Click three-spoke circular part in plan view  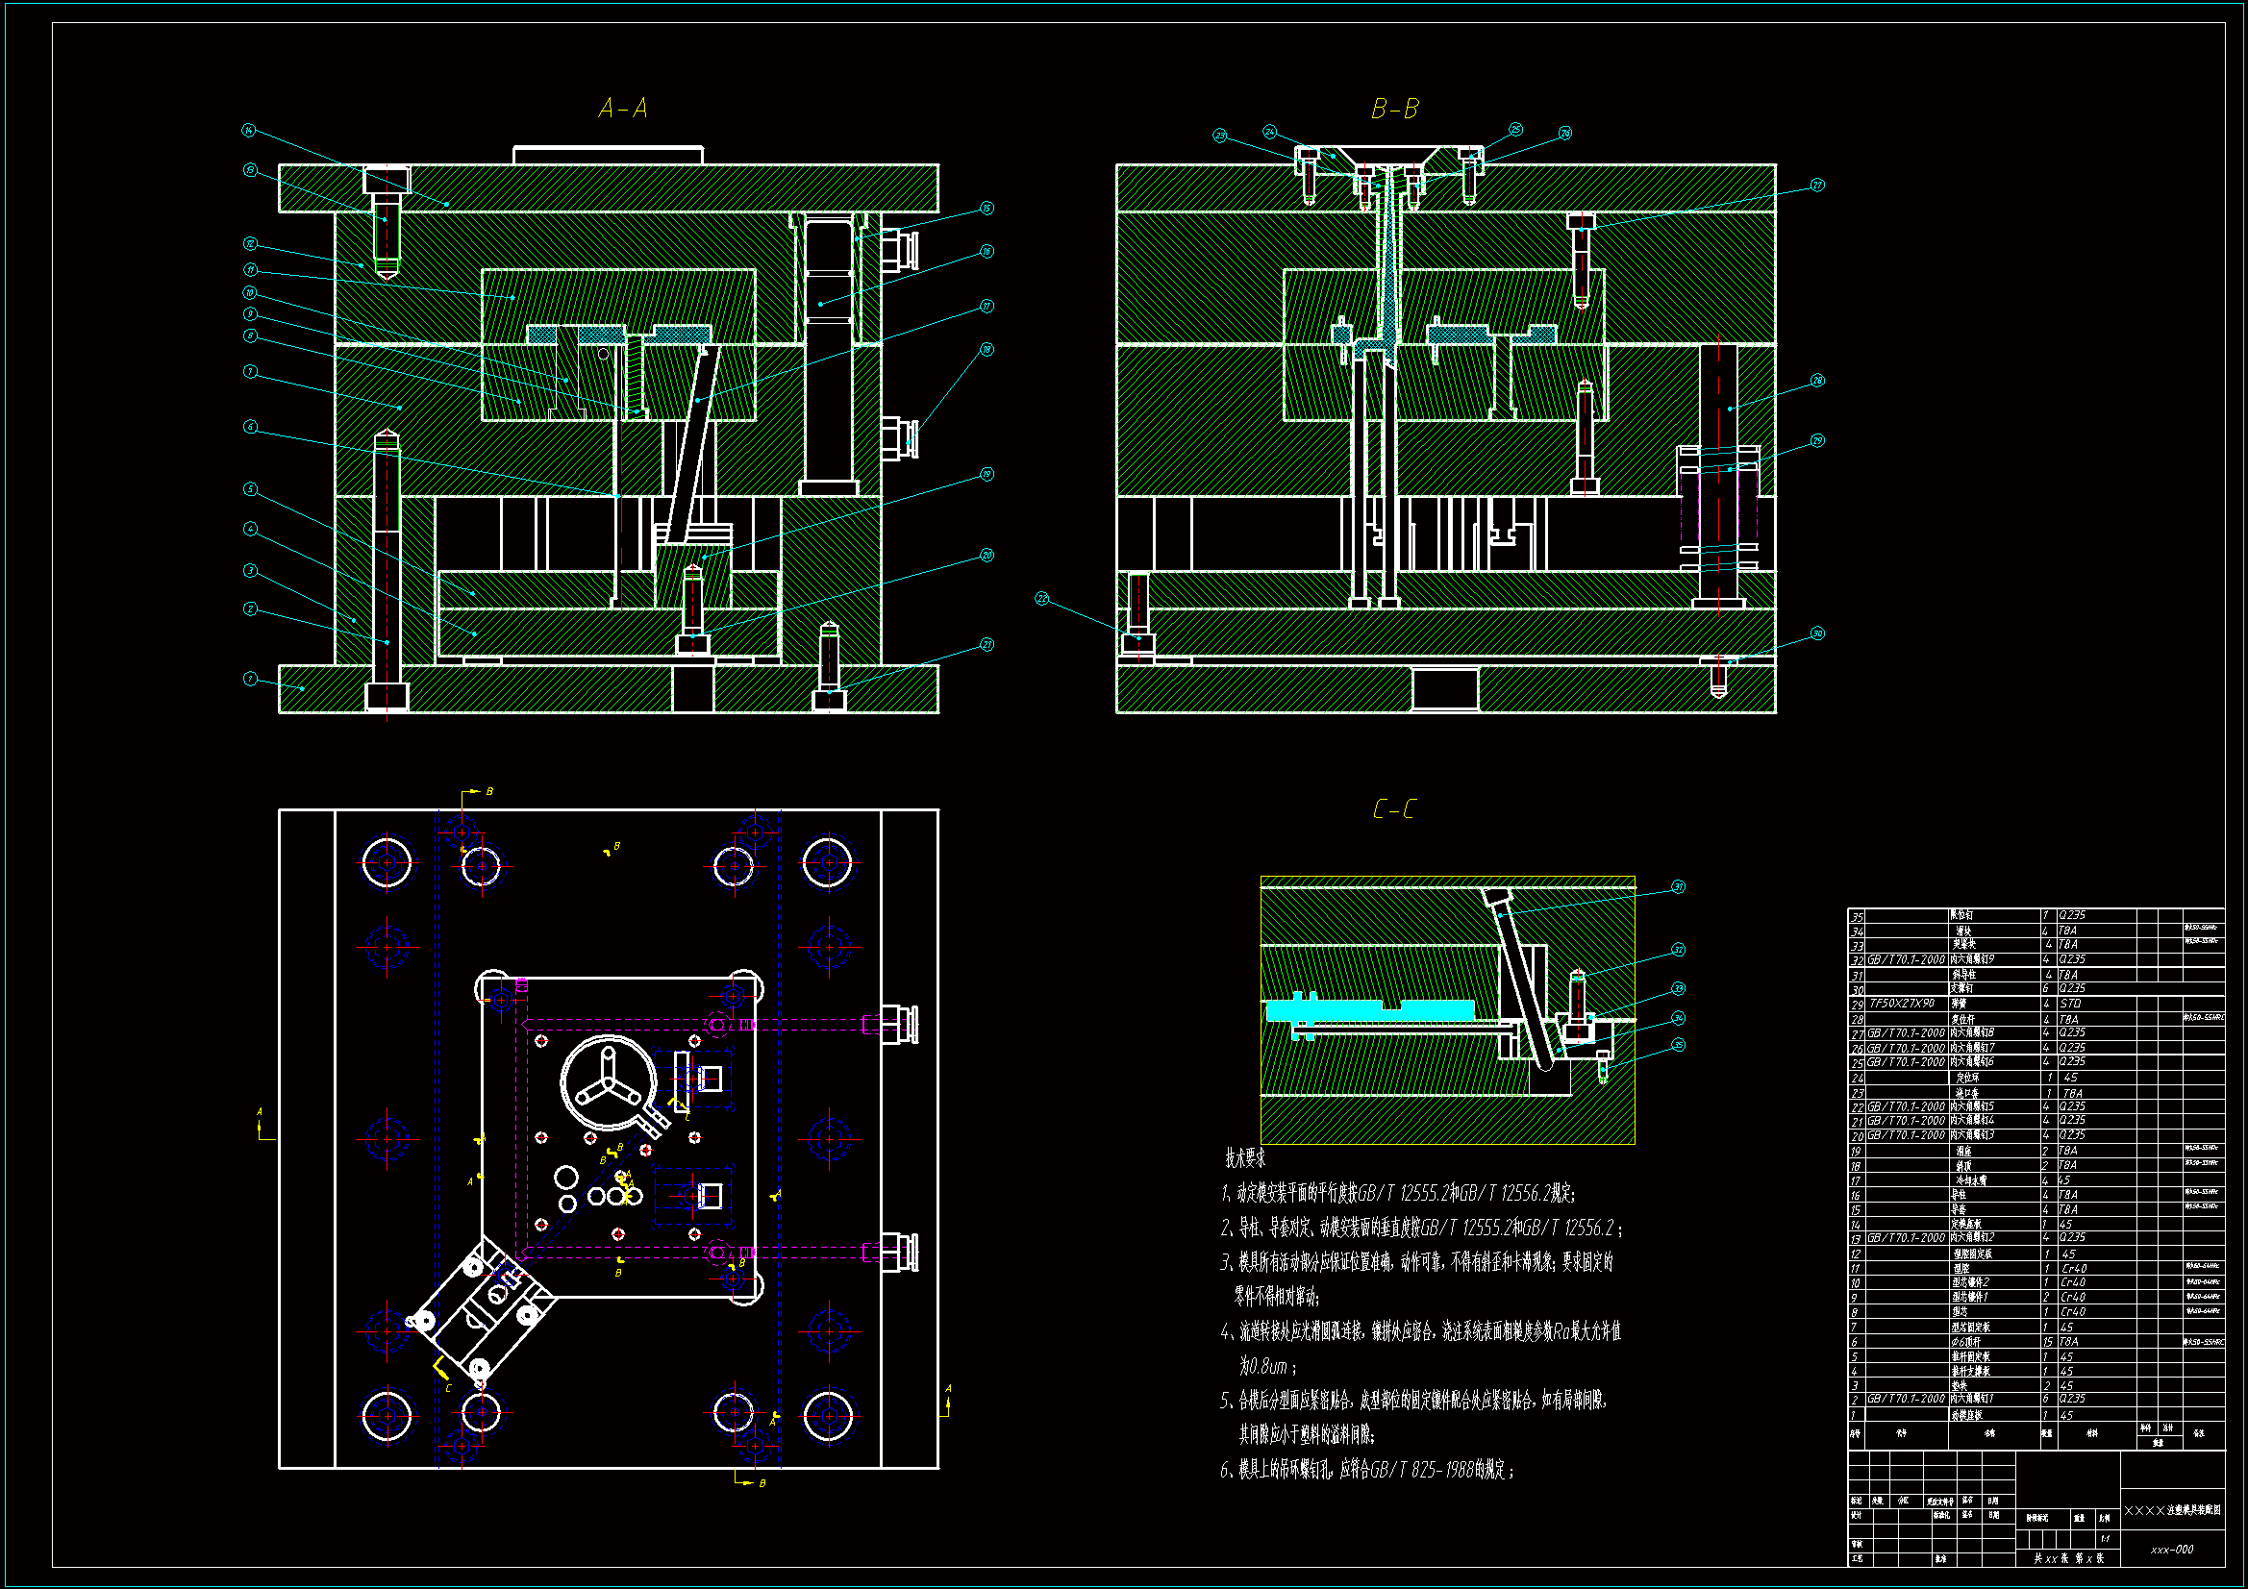(608, 1081)
